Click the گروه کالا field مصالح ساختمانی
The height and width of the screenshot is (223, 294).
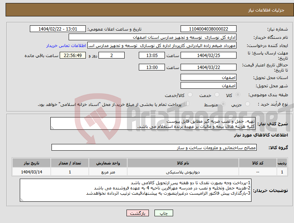(154, 147)
